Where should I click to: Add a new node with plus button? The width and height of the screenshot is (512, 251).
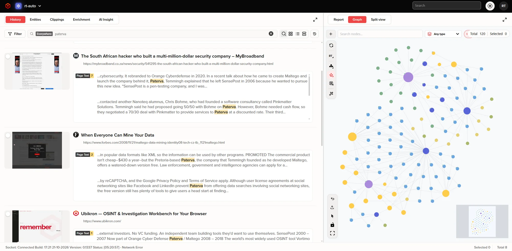331,34
